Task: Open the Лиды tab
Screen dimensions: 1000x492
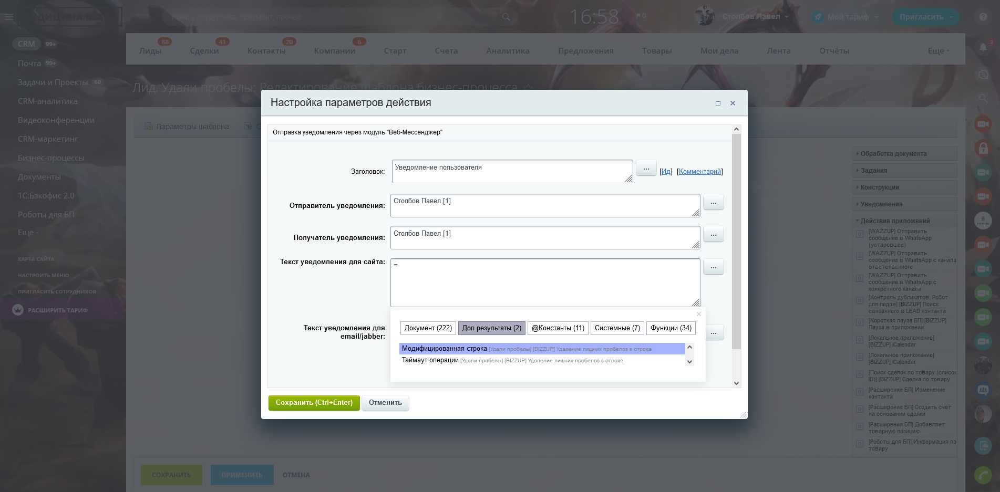Action: [x=150, y=51]
